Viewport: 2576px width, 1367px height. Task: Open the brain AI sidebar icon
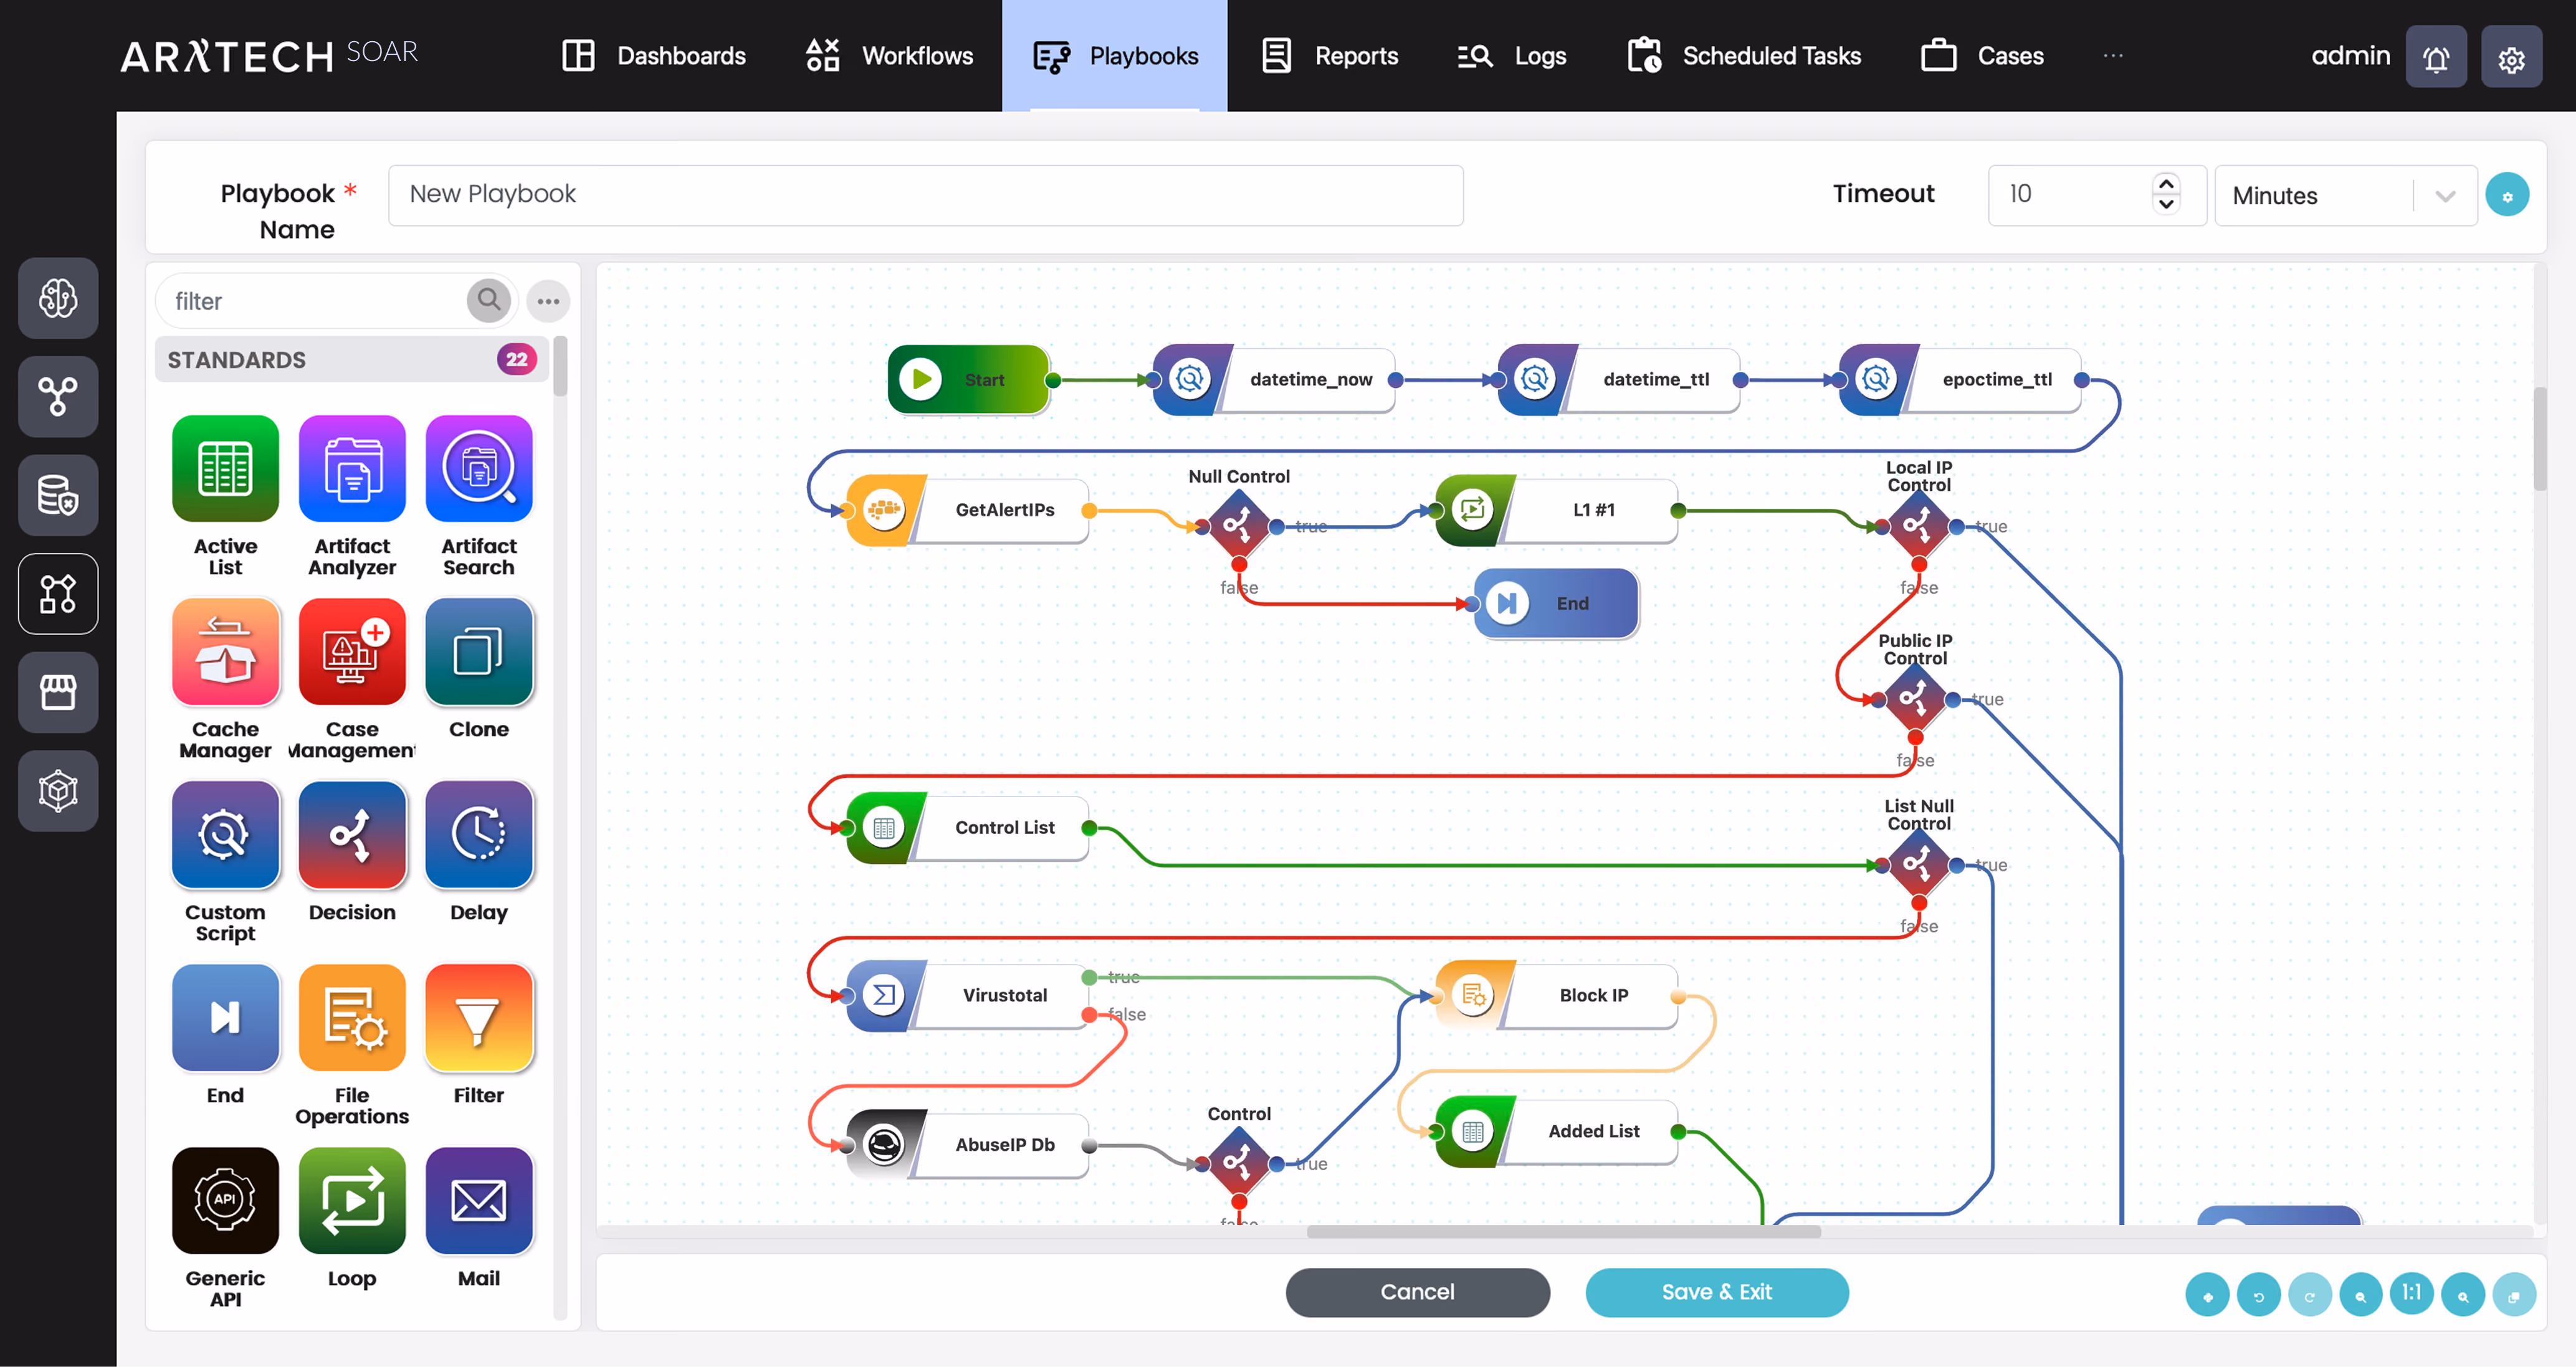pos(58,298)
